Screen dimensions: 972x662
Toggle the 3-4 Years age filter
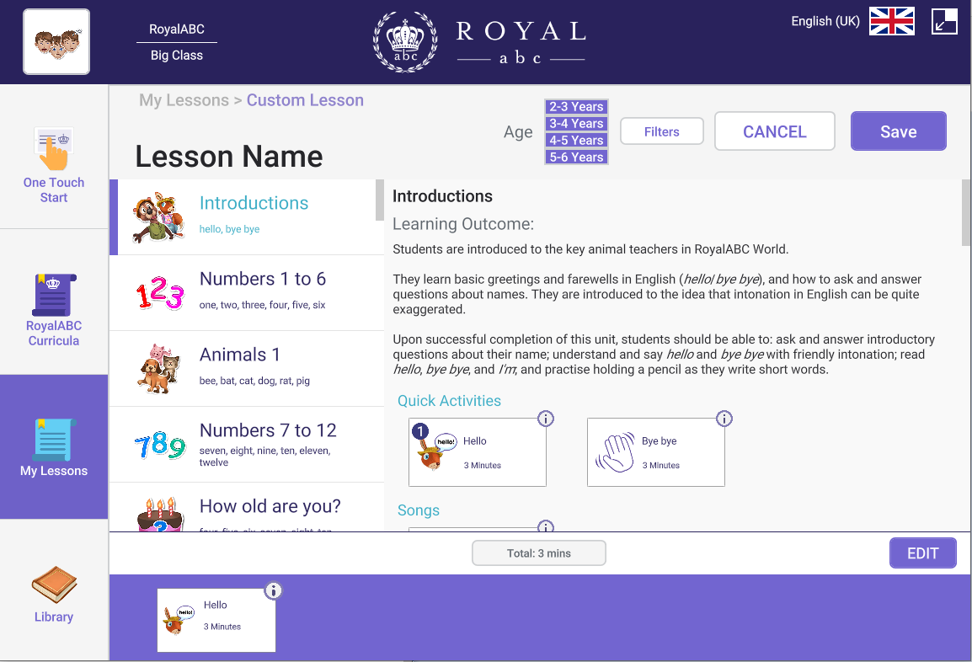click(x=576, y=123)
